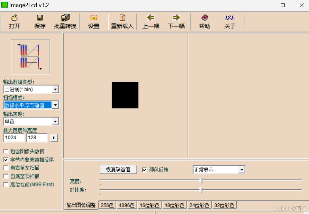Switch to 32位彩色 tab

pos(224,205)
